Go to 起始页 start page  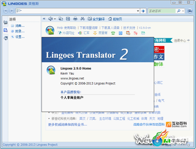tap(115, 19)
